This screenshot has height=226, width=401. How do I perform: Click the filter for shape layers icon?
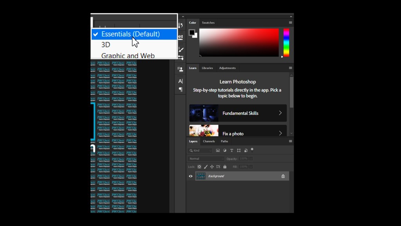[x=239, y=150]
